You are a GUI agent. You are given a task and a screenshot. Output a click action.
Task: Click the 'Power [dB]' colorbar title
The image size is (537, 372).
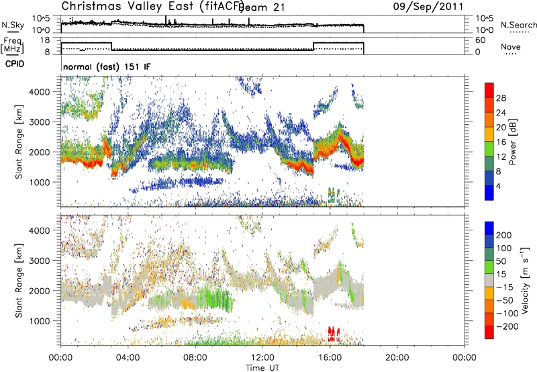513,142
